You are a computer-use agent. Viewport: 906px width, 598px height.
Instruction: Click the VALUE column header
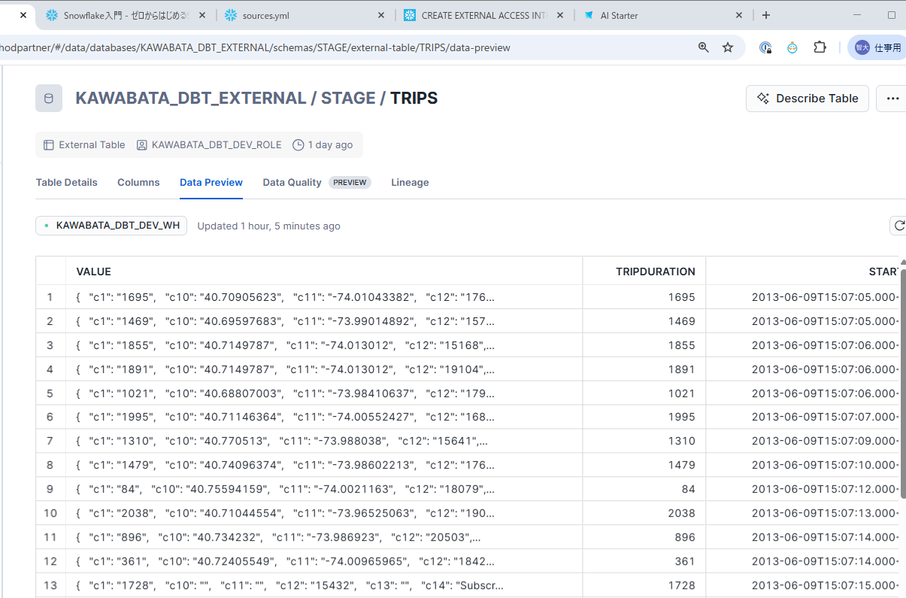[324, 272]
